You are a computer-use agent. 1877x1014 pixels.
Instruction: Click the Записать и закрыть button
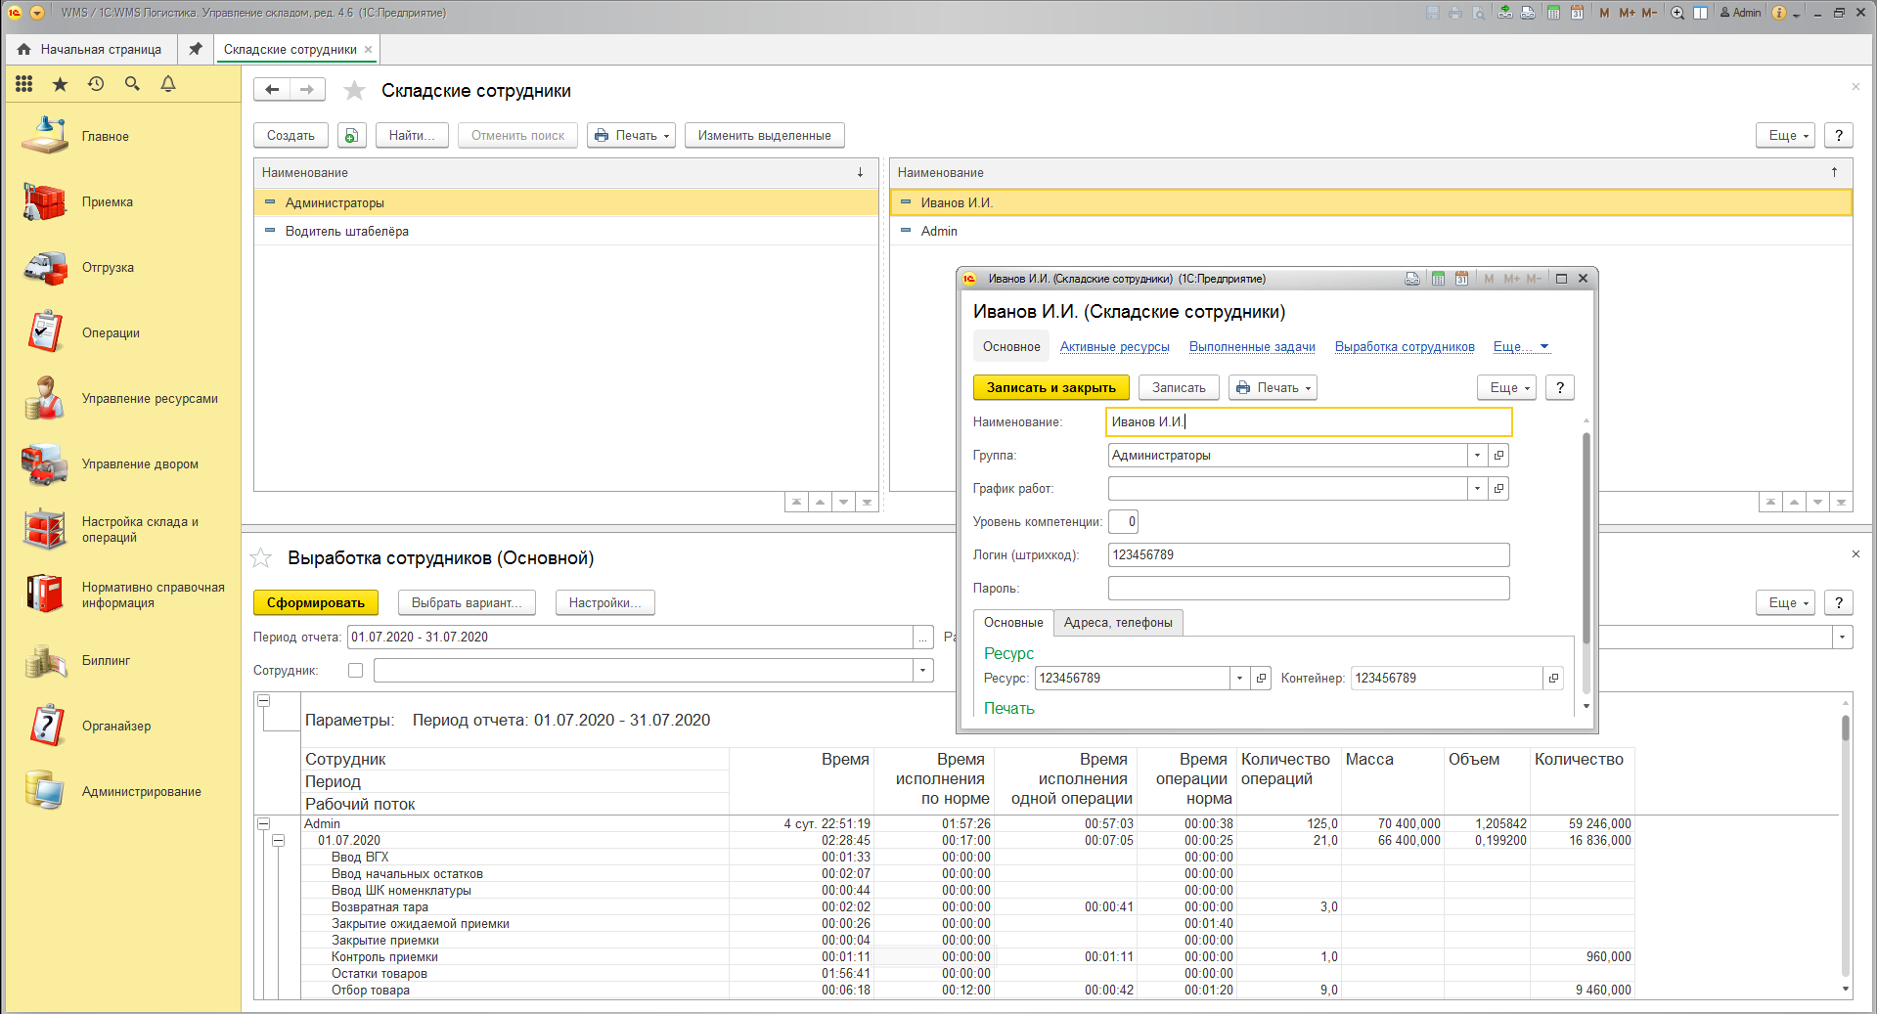[1050, 388]
